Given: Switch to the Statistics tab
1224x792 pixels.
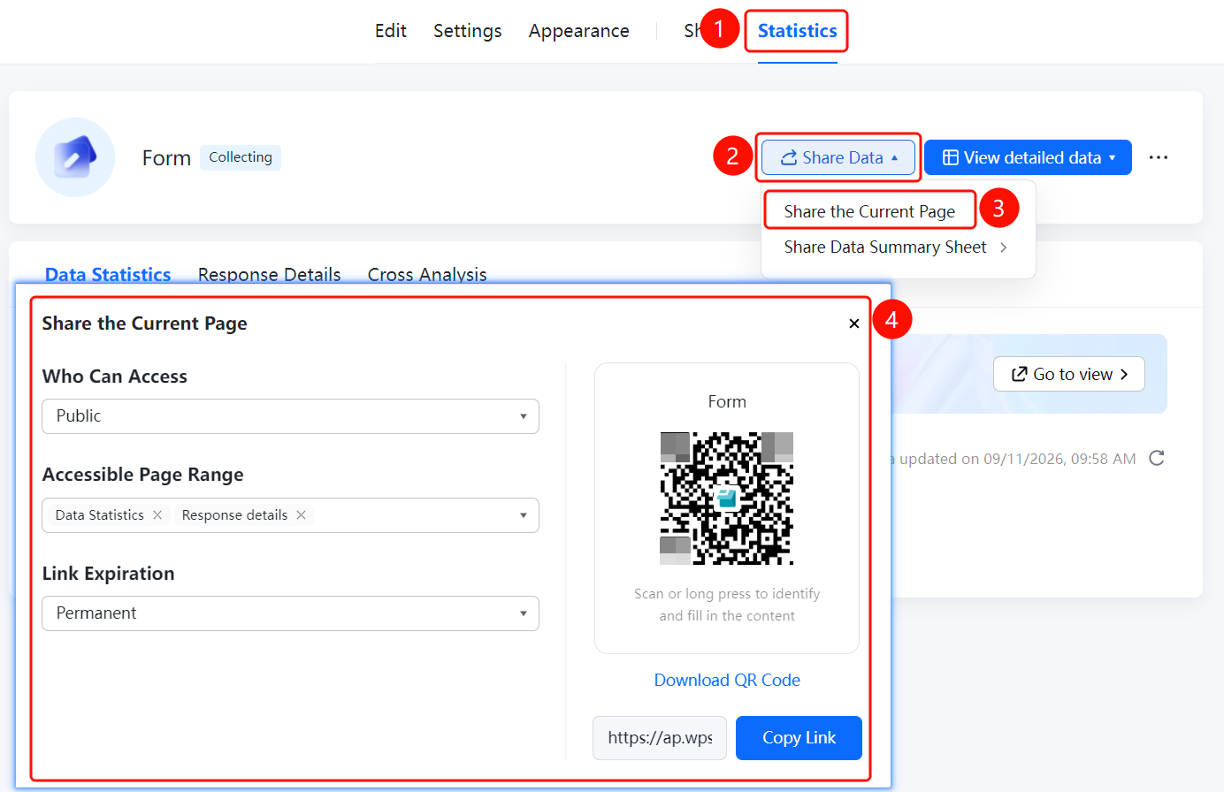Looking at the screenshot, I should 797,31.
